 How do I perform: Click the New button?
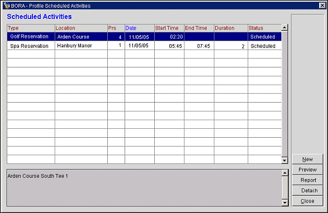click(307, 159)
